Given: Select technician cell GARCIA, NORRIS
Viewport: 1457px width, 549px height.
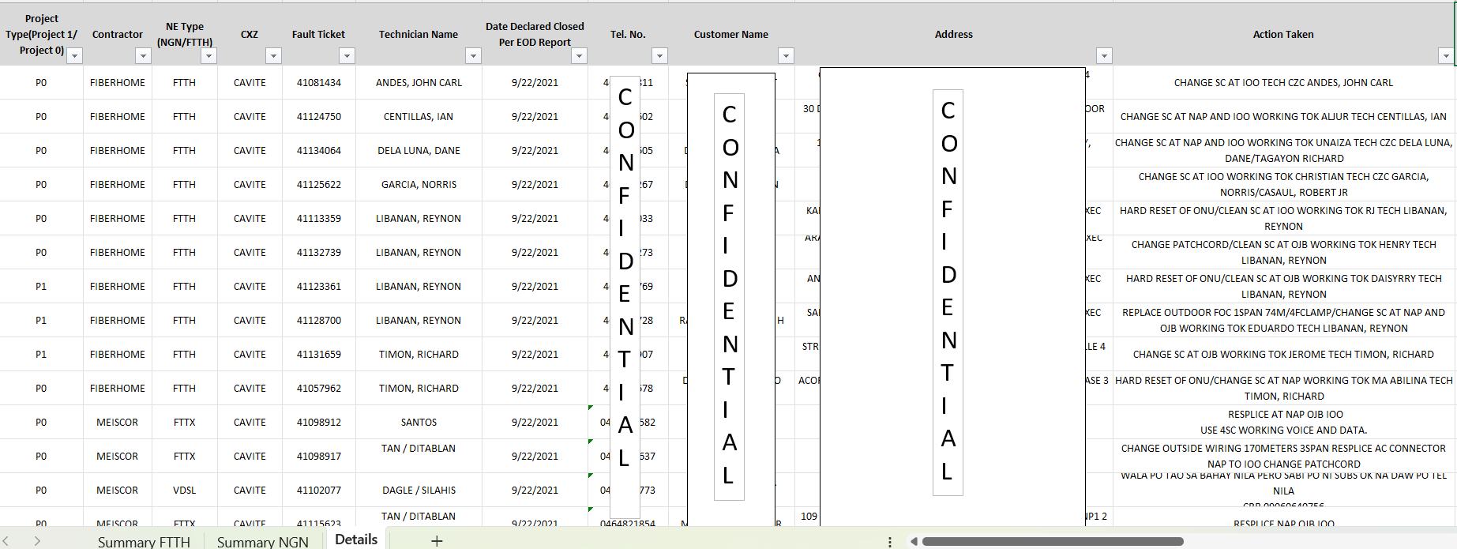Looking at the screenshot, I should 419,184.
